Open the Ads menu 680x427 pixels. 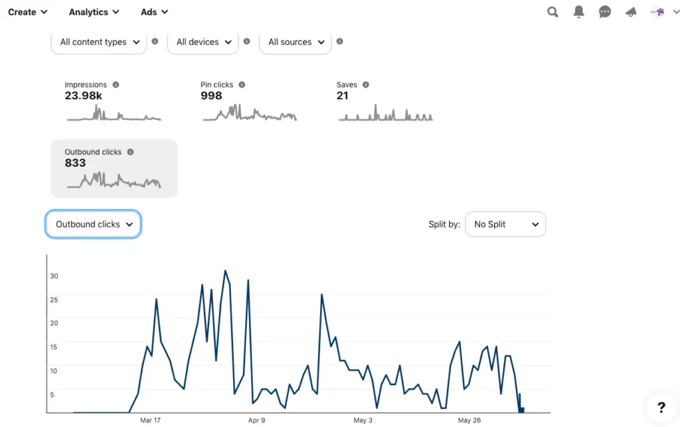point(154,12)
